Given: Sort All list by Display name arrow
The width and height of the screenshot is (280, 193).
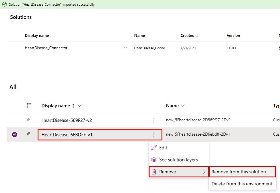Looking at the screenshot, I should coord(73,106).
